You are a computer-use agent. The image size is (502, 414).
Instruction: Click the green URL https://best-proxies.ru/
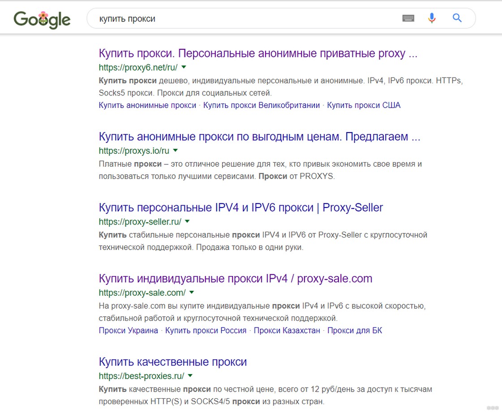pyautogui.click(x=141, y=376)
